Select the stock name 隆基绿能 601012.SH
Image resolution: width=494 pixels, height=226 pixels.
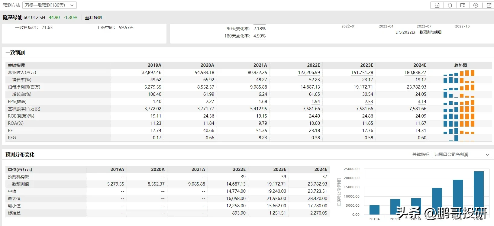[x=24, y=18]
